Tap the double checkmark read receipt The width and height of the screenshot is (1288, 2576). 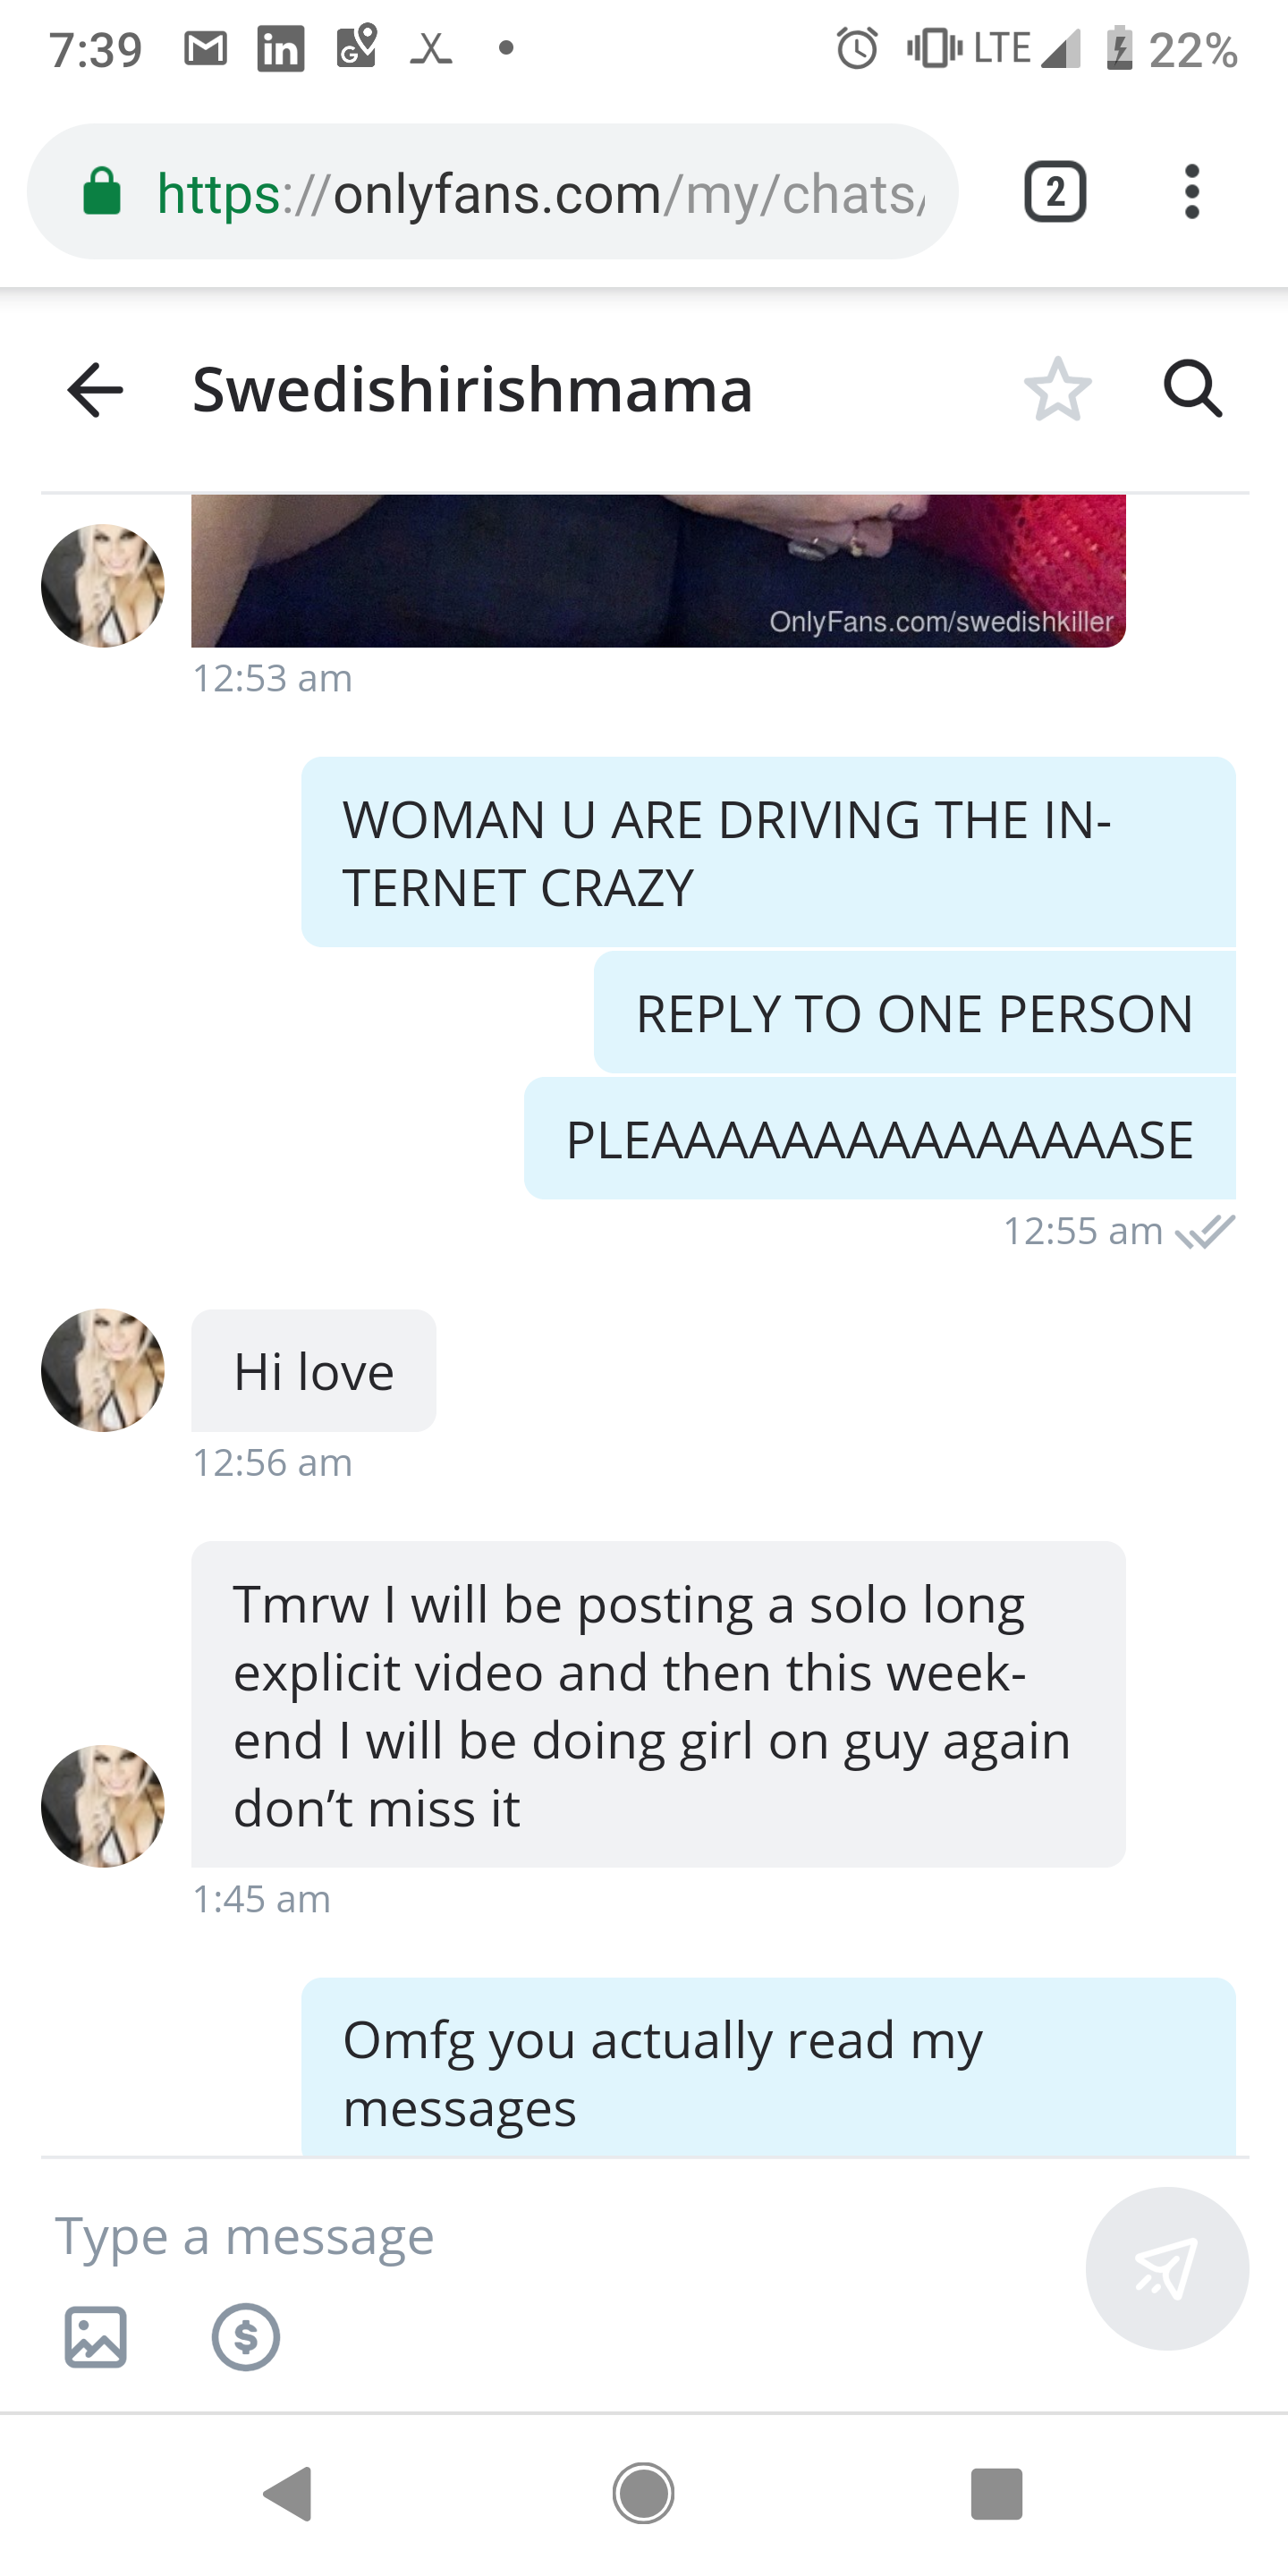click(x=1207, y=1231)
